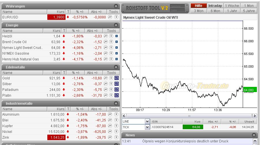The width and height of the screenshot is (269, 145).
Task: Click blue square icon for Silber
Action: click(117, 84)
